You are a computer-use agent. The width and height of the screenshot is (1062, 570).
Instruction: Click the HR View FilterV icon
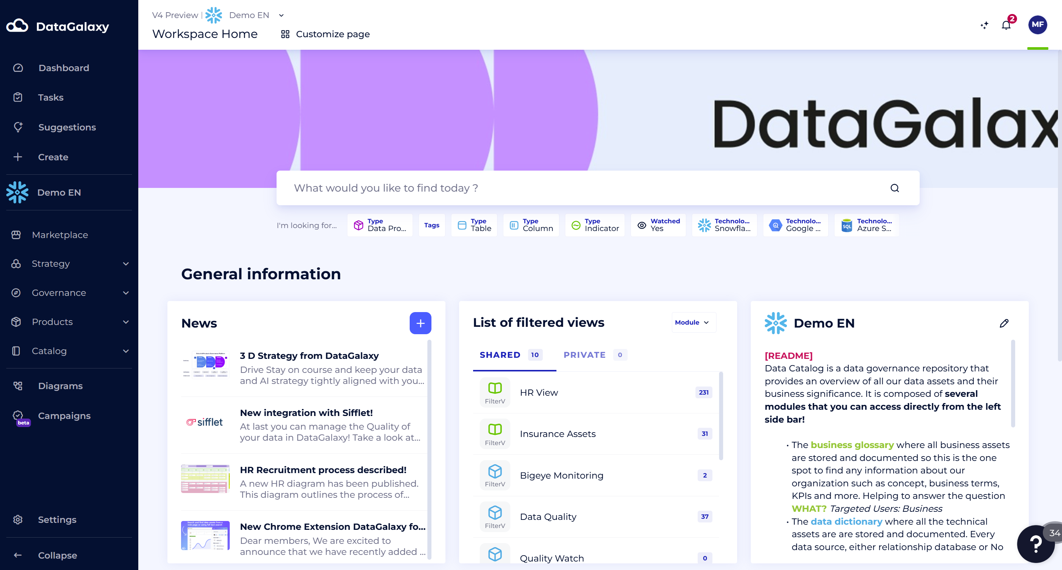(x=495, y=392)
